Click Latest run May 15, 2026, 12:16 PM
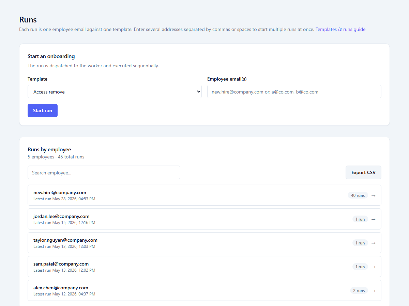Viewport: 409px width, 306px height. coord(64,223)
